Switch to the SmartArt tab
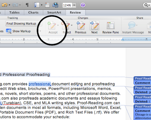The height and width of the screenshot is (120, 151). [x=54, y=13]
